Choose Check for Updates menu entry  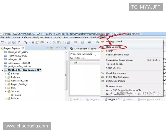(x=116, y=73)
